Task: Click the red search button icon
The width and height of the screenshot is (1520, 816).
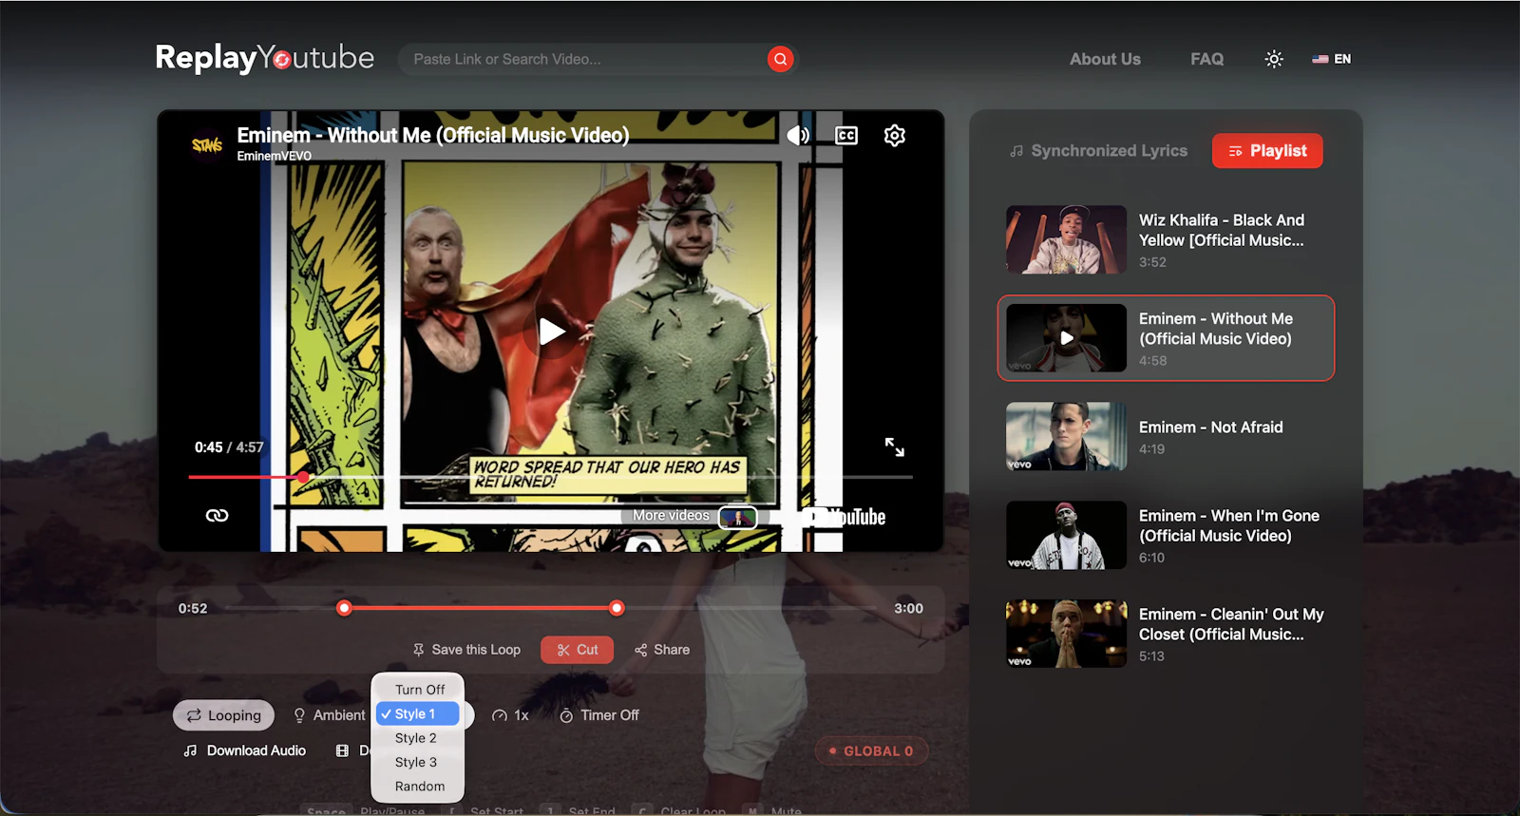Action: point(780,59)
